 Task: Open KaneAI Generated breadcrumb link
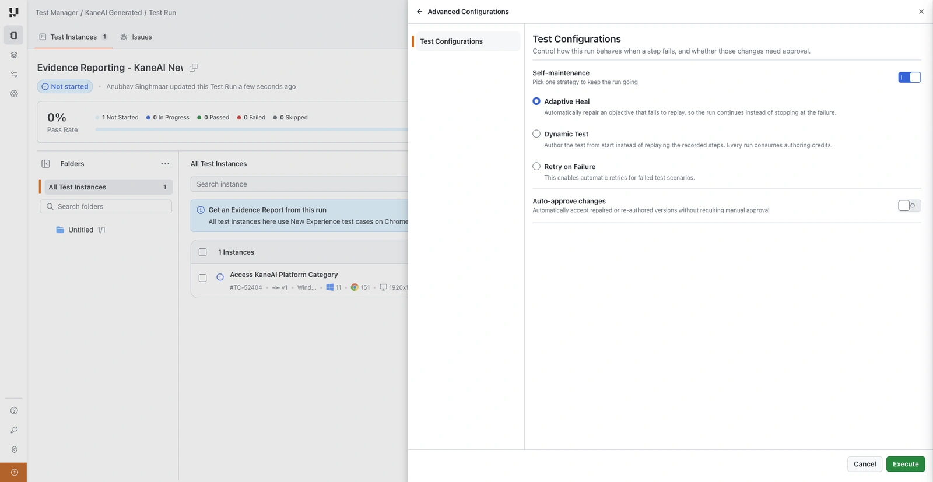coord(113,13)
